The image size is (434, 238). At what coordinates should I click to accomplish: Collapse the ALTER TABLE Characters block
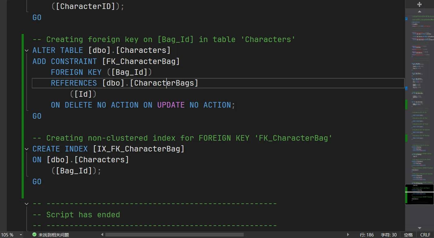(27, 50)
